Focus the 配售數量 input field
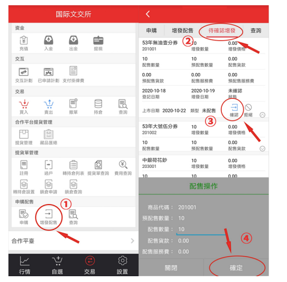287x282 pixels. (201, 230)
